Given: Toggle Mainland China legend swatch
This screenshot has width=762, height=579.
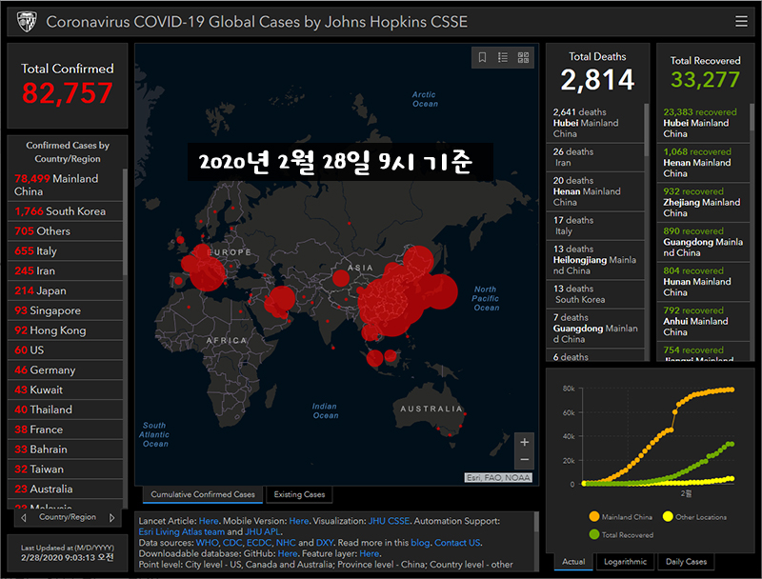Looking at the screenshot, I should point(593,517).
